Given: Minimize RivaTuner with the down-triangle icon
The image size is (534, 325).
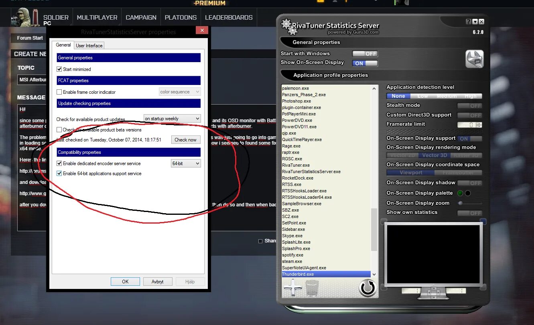Looking at the screenshot, I should (475, 22).
